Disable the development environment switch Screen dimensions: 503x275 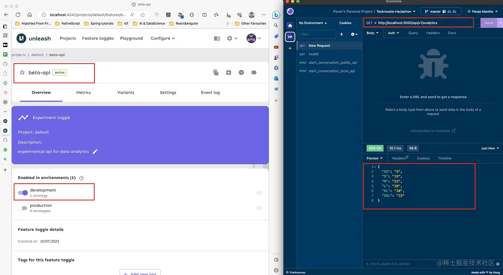tap(23, 193)
